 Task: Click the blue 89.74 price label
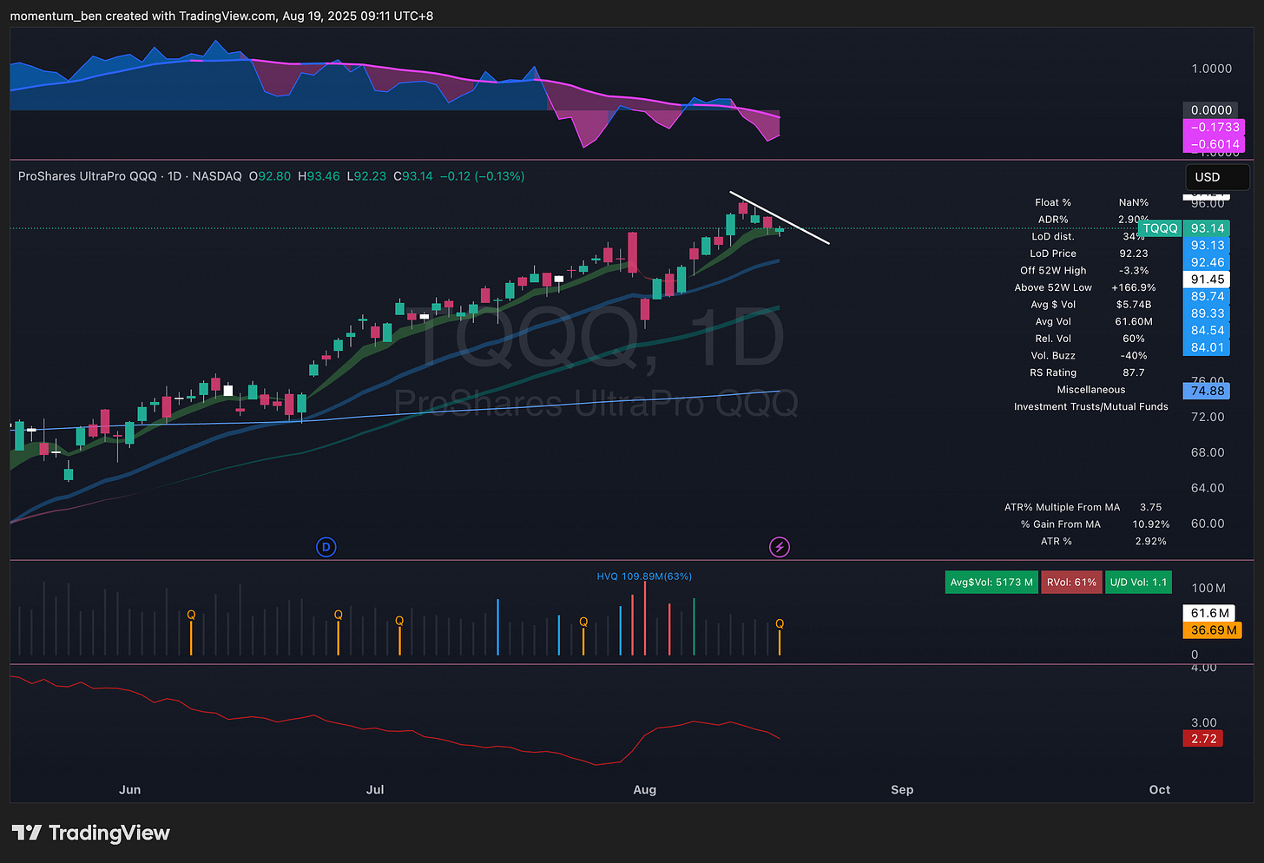click(1207, 296)
